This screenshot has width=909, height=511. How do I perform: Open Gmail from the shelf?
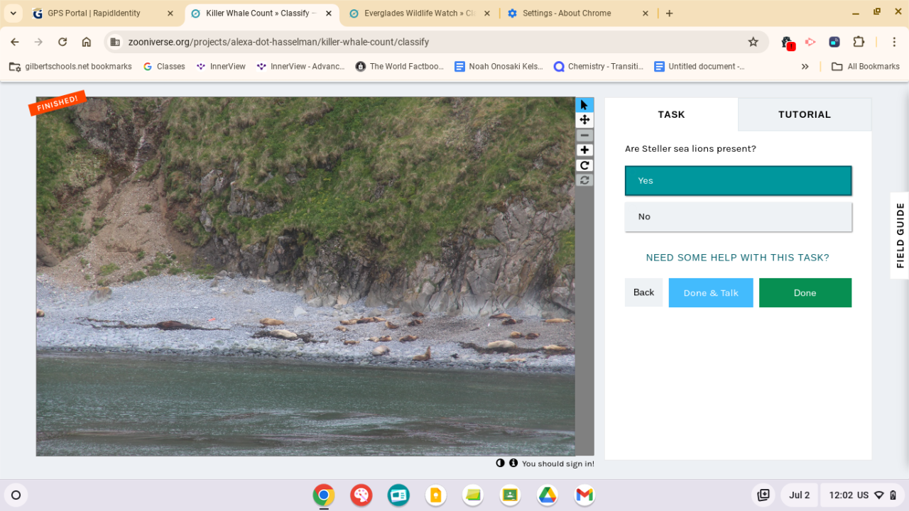coord(584,495)
